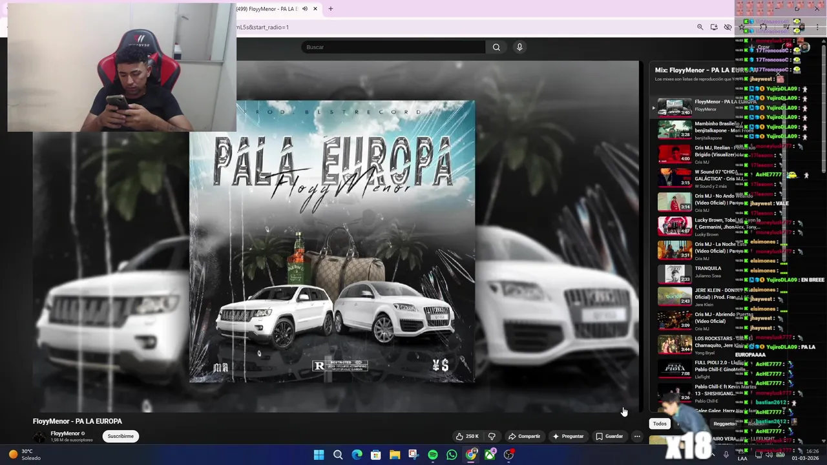This screenshot has width=827, height=465.
Task: Open the three-dot more actions menu
Action: (x=637, y=437)
